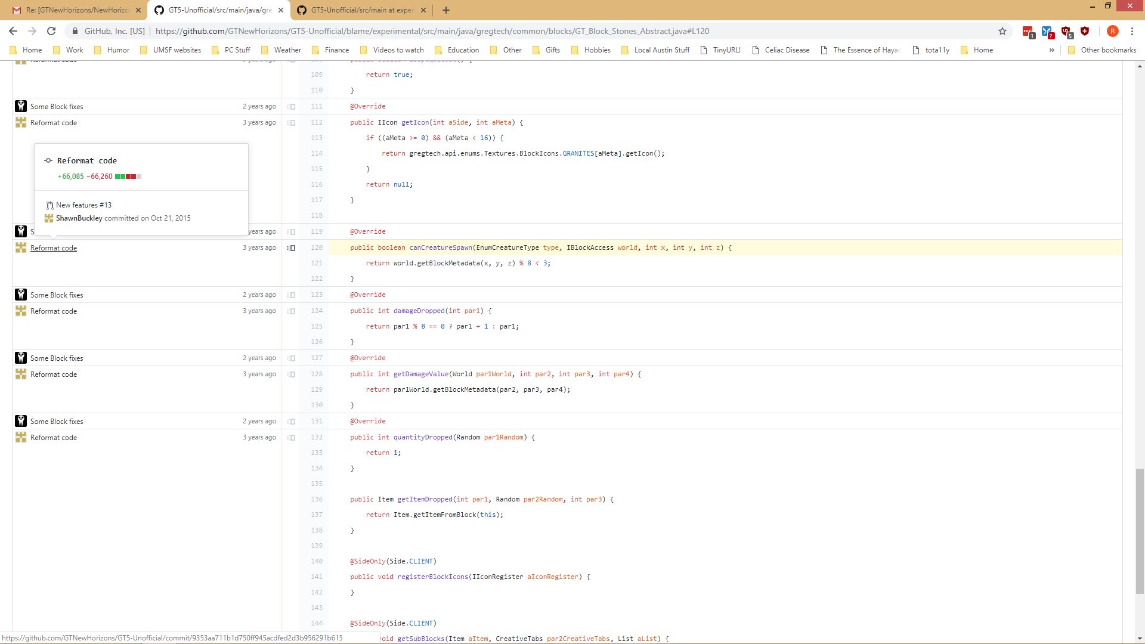Open the New features #13 pull request link
The image size is (1145, 644).
tap(83, 205)
